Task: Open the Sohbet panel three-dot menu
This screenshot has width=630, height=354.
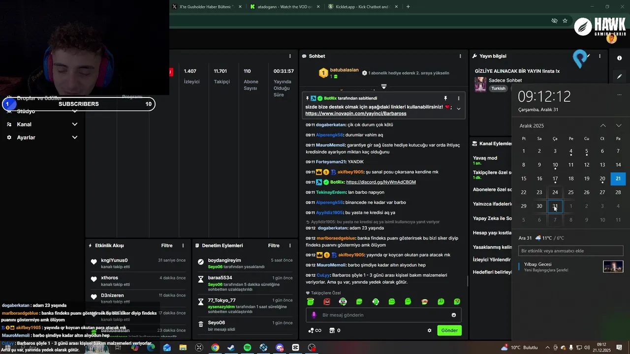Action: (460, 56)
